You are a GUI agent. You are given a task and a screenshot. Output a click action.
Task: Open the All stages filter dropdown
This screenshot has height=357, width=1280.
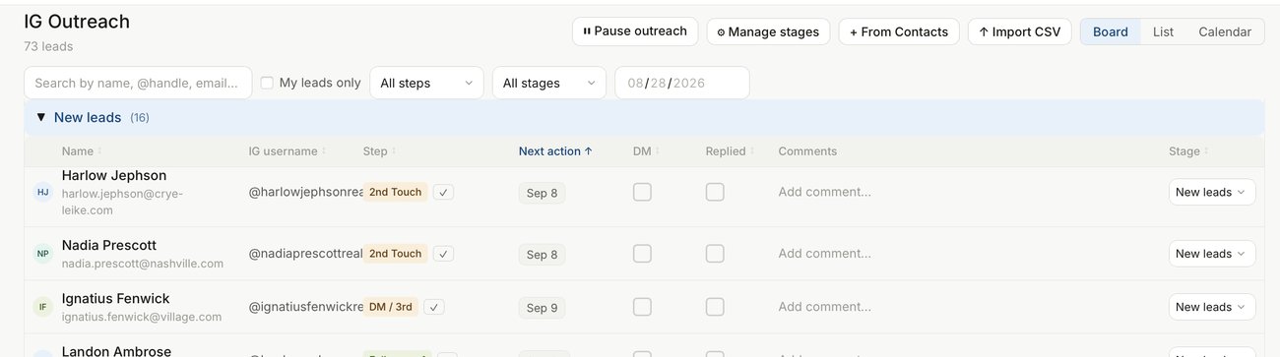[x=549, y=84]
